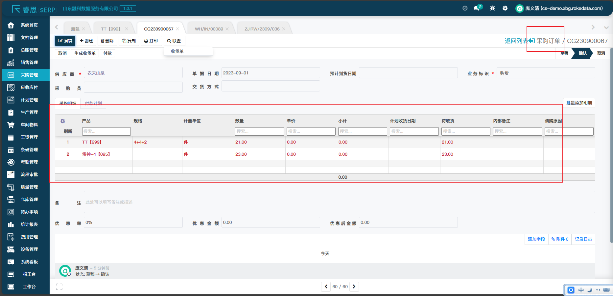
Task: Go to previous record arrow
Action: [326, 286]
